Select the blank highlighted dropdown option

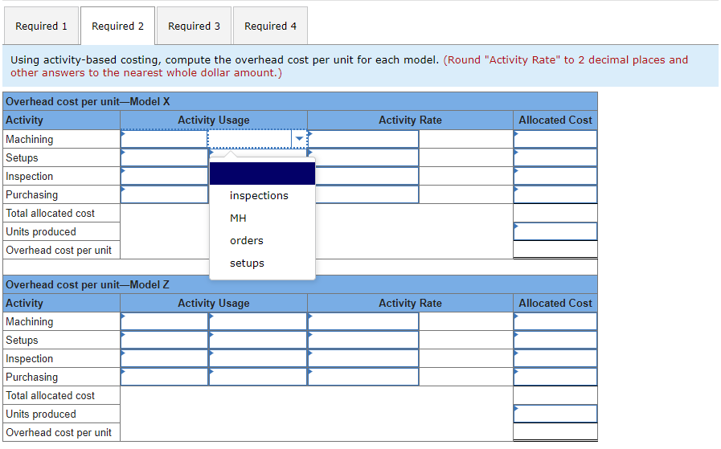click(x=262, y=173)
